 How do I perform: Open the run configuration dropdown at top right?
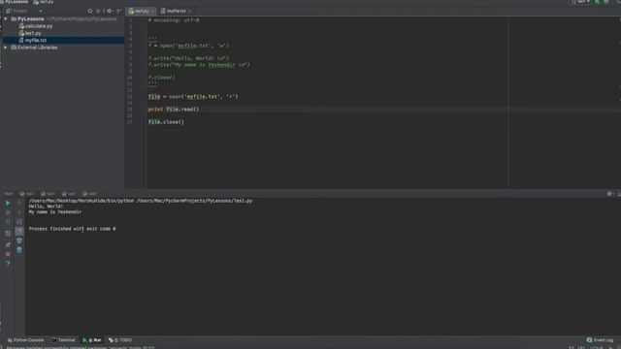tap(581, 2)
